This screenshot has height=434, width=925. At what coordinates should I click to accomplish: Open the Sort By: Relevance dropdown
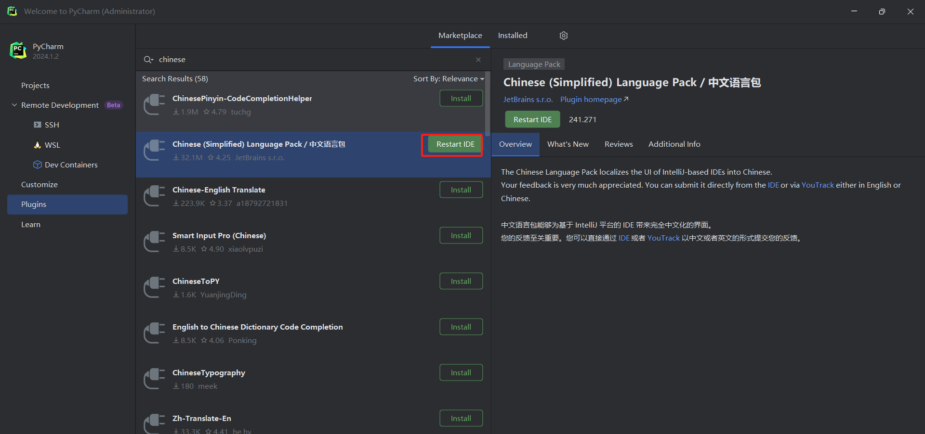449,79
